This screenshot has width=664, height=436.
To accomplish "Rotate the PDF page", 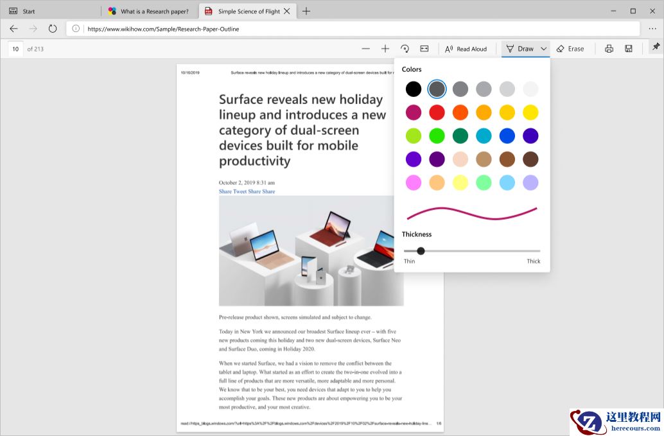I will [405, 49].
